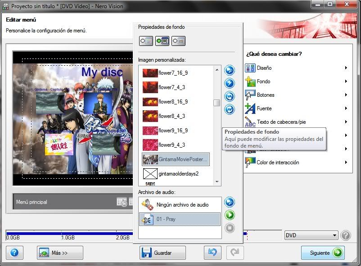Click the Nero Vision title bar app icon

5,6
